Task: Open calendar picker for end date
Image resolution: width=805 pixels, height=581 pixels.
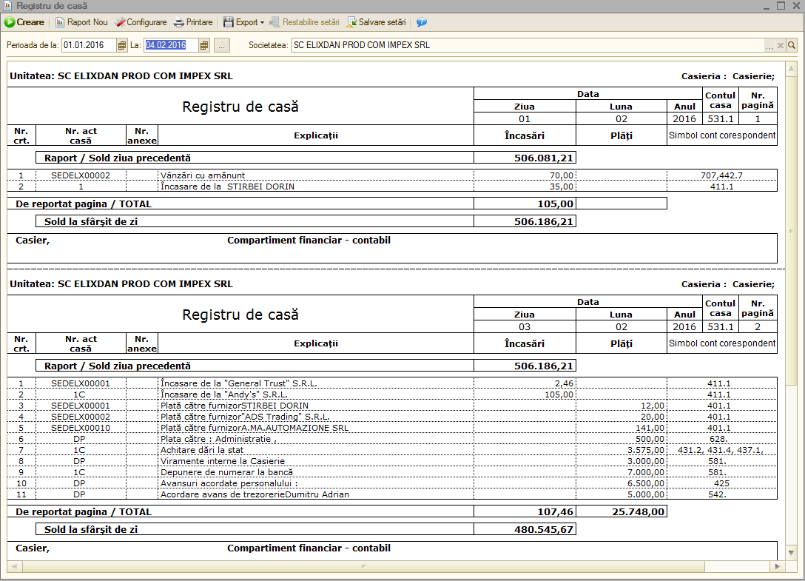Action: coord(203,45)
